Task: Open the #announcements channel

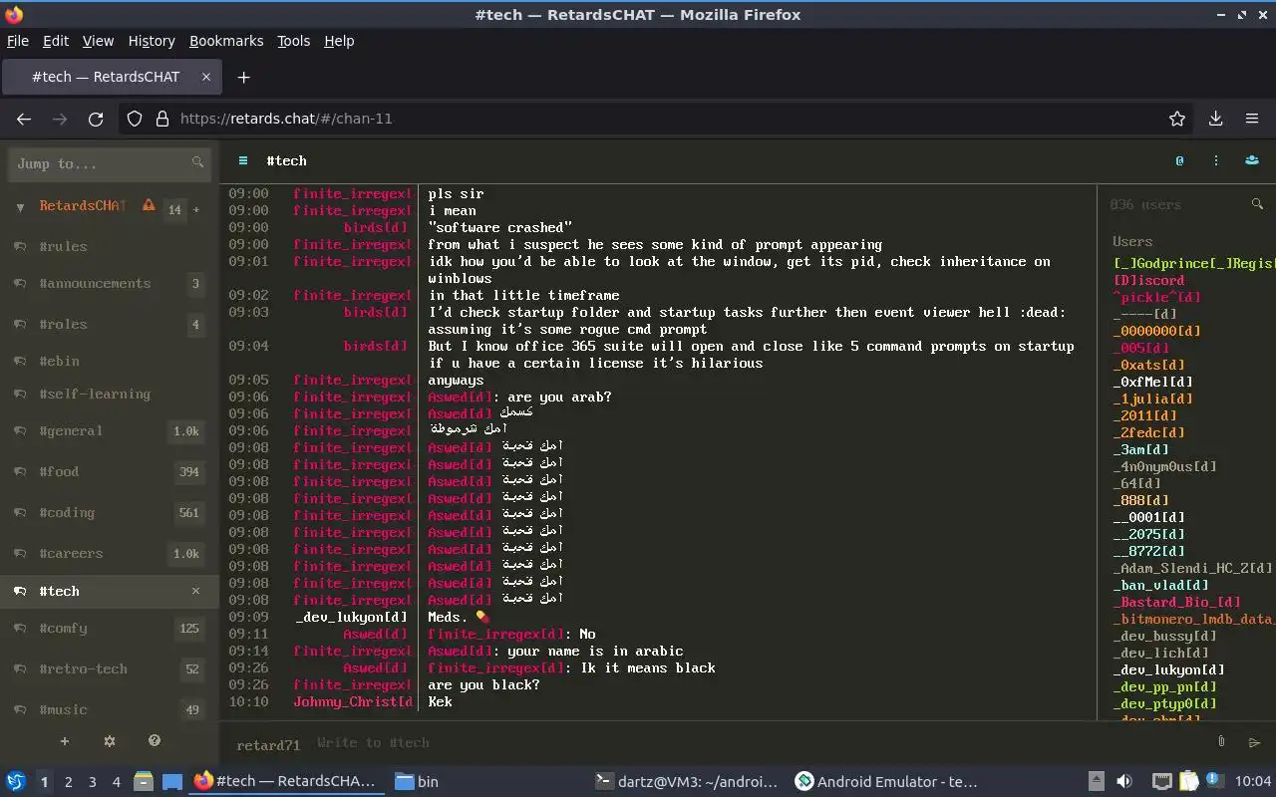Action: coord(110,283)
